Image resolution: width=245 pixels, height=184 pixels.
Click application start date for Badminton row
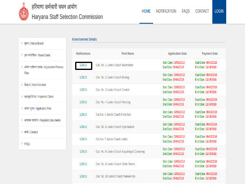pyautogui.click(x=174, y=63)
